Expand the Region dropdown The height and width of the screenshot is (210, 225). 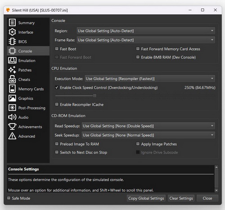[146, 31]
